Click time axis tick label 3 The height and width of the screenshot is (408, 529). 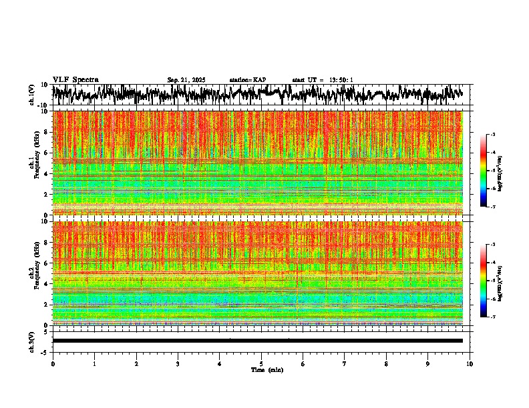pyautogui.click(x=178, y=364)
